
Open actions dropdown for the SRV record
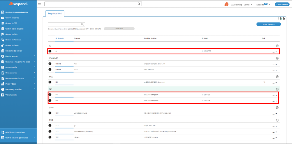[275, 114]
